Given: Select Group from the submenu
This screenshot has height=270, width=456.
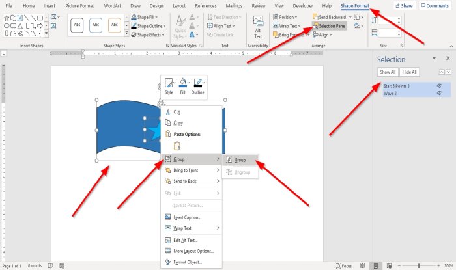Looking at the screenshot, I should click(240, 160).
